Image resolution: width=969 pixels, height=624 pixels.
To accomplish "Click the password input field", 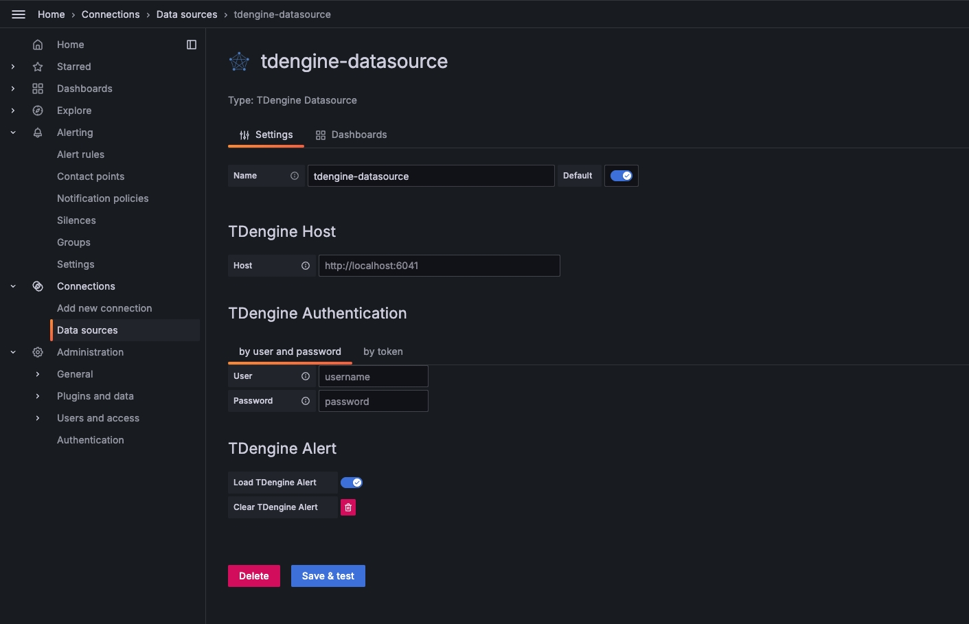I will [374, 401].
